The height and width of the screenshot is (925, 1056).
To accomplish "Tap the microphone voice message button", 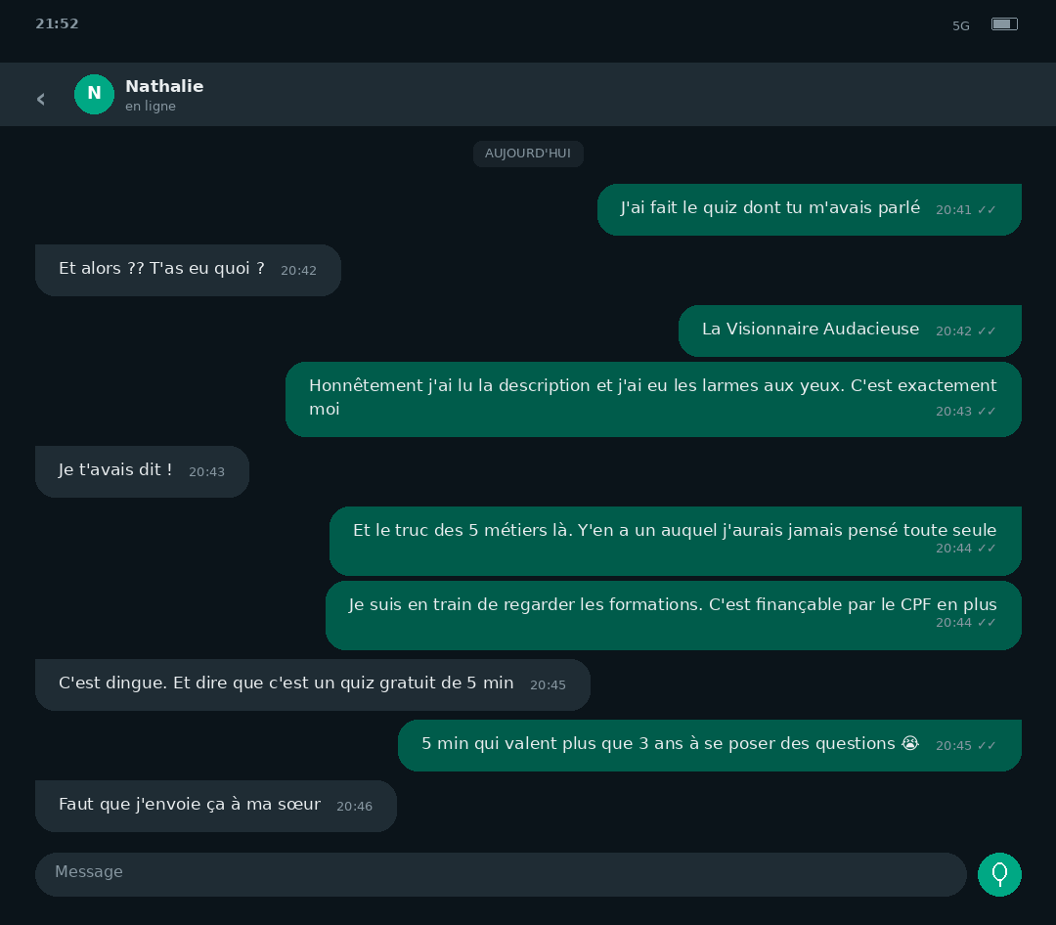I will (x=999, y=874).
